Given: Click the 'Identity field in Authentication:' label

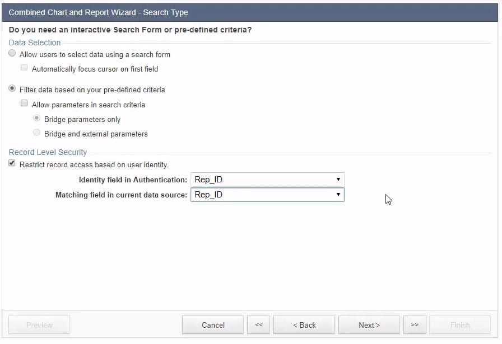Looking at the screenshot, I should click(x=133, y=180).
